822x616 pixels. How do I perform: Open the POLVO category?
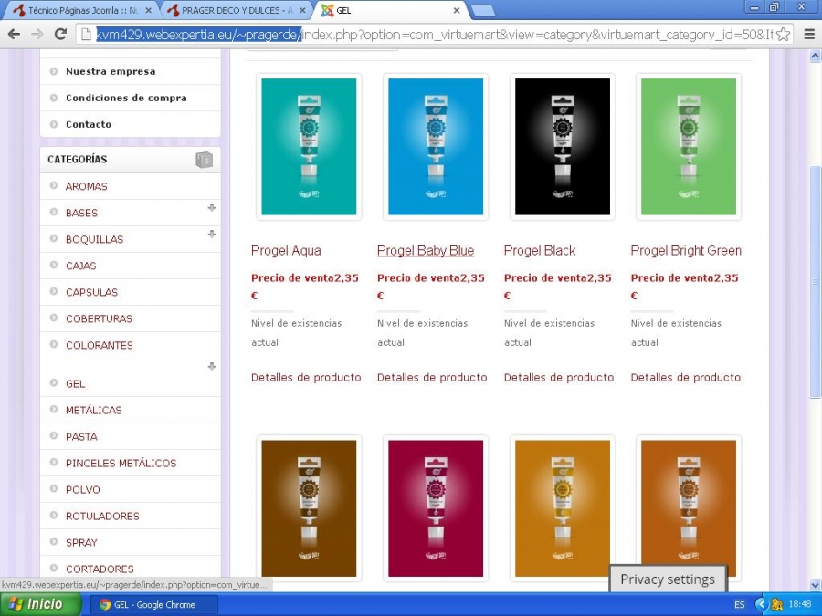(x=83, y=490)
